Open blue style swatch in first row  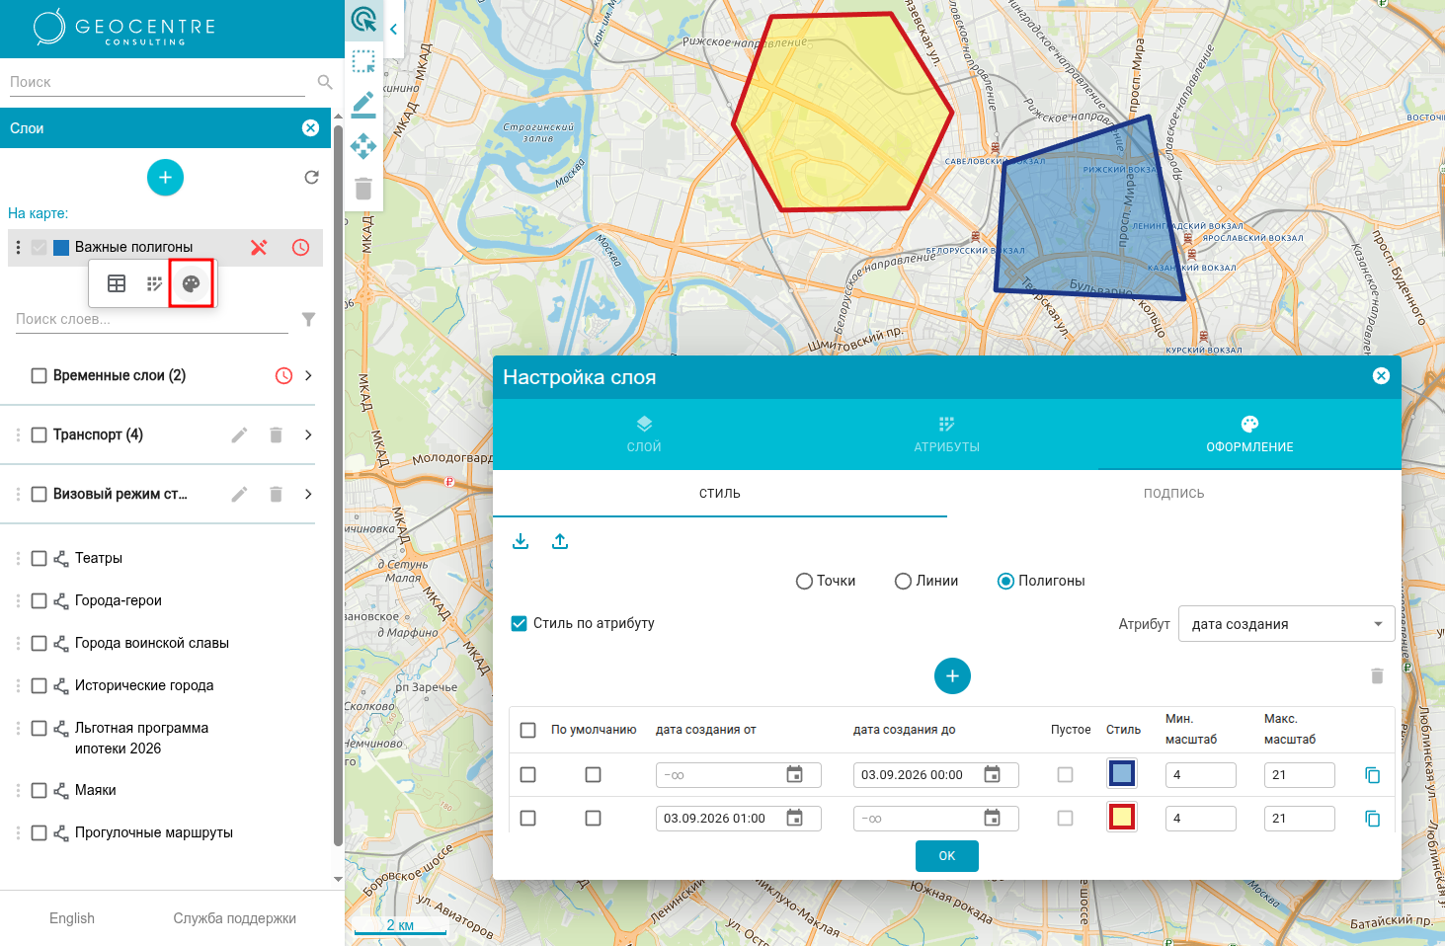pyautogui.click(x=1122, y=773)
